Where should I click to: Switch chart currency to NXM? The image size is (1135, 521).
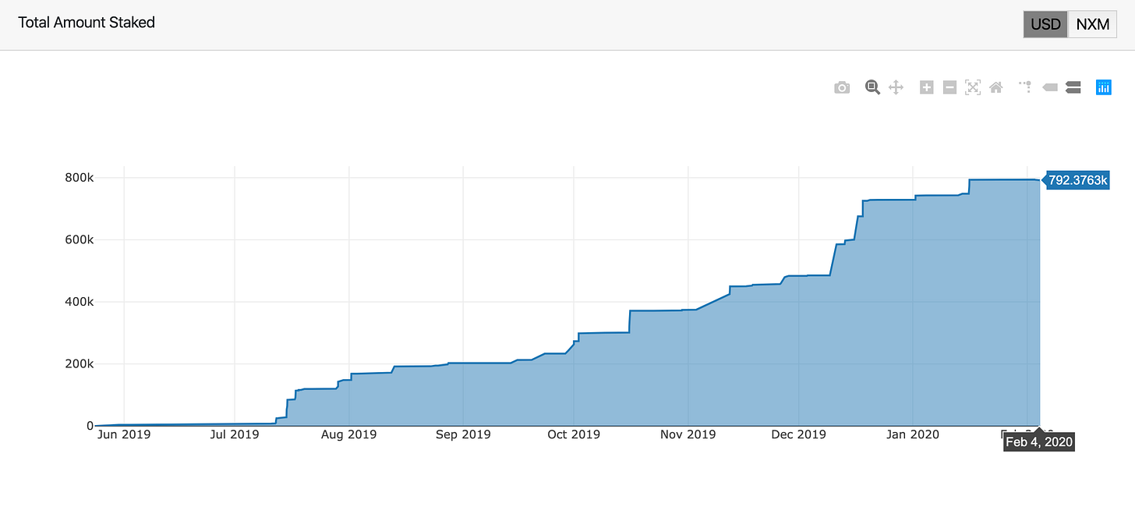[1092, 24]
